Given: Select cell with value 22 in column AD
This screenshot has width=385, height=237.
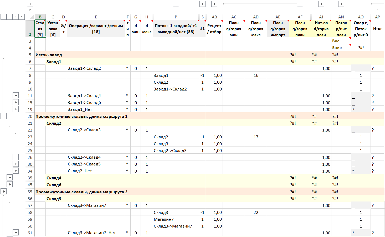Looking at the screenshot, I should (256, 212).
